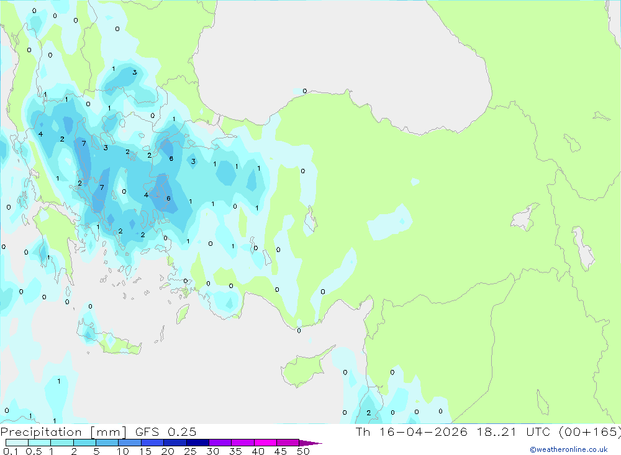Click the legend label '15'

click(x=145, y=451)
